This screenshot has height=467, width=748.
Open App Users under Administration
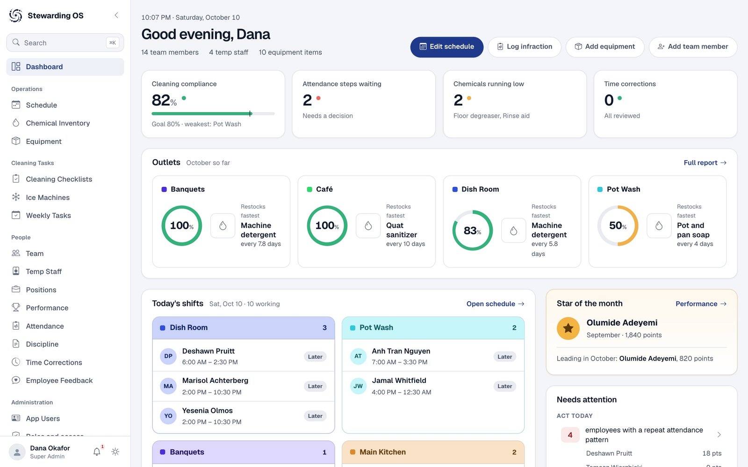65,418
